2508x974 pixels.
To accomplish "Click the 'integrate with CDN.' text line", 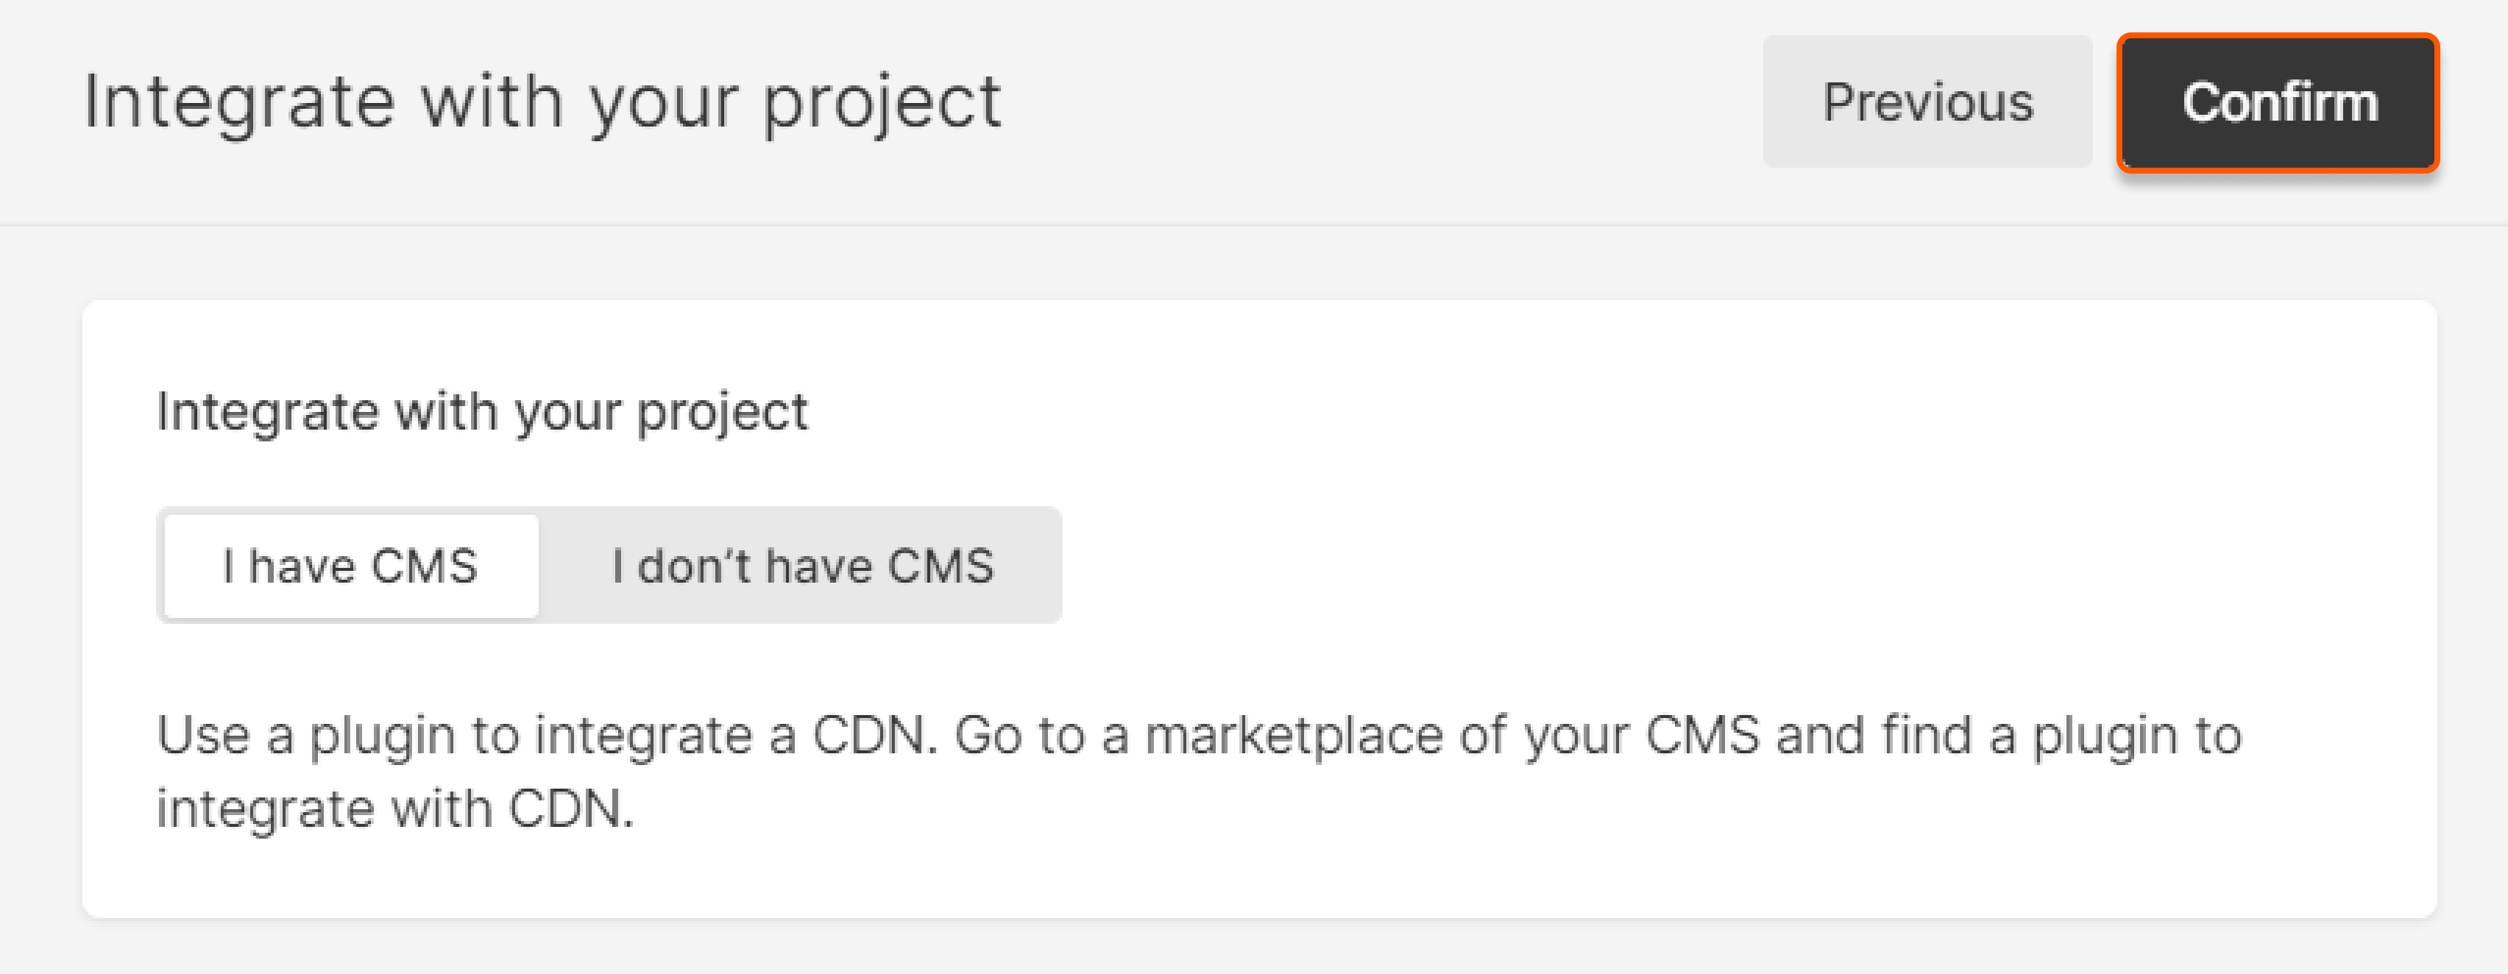I will (395, 808).
